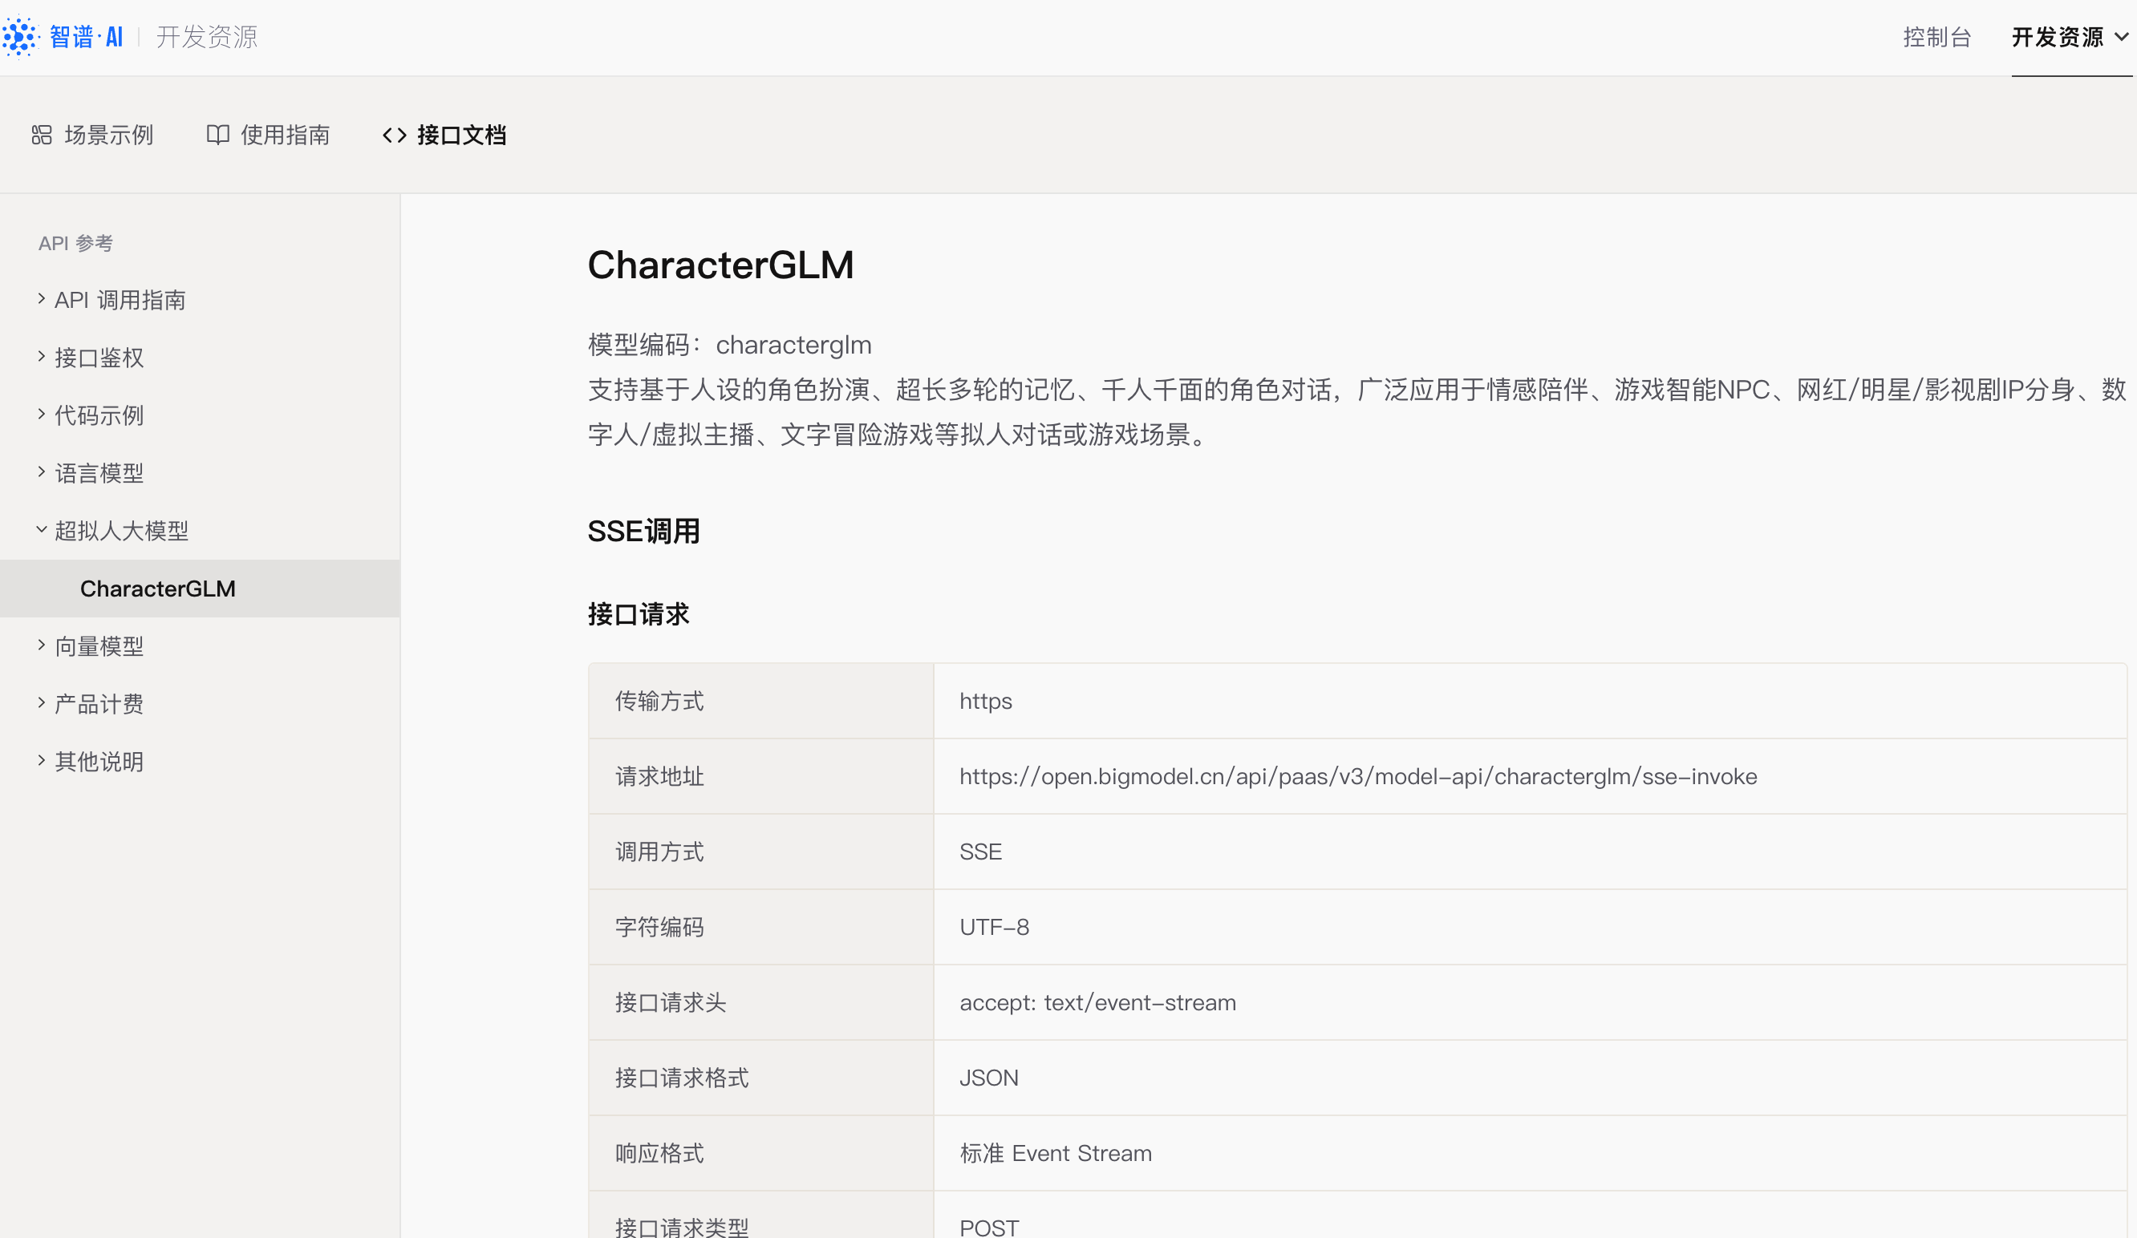Viewport: 2137px width, 1238px height.
Task: Click the 使用指南 book icon
Action: (218, 135)
